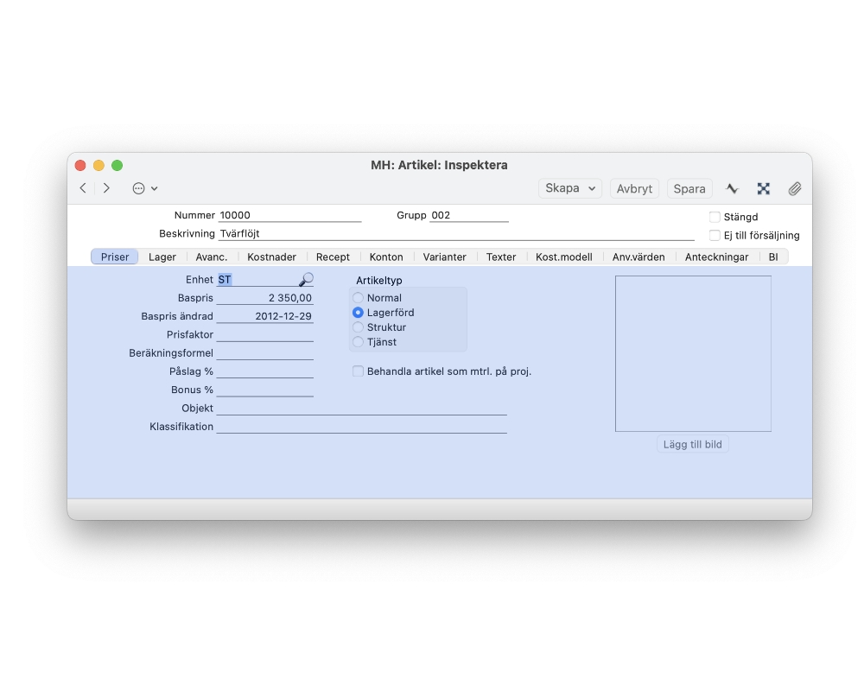Click the Beräkningsformel input field

point(265,352)
